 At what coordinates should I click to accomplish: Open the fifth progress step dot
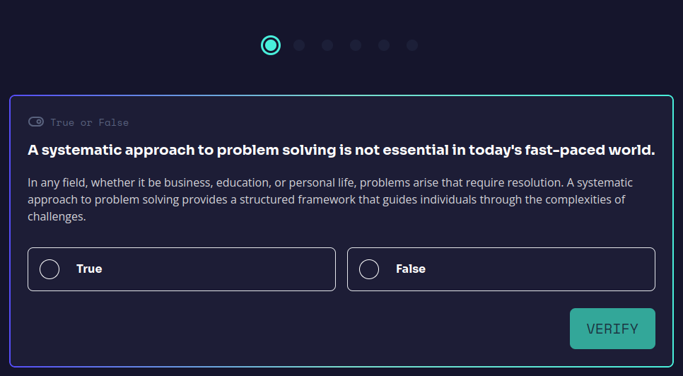pyautogui.click(x=384, y=45)
